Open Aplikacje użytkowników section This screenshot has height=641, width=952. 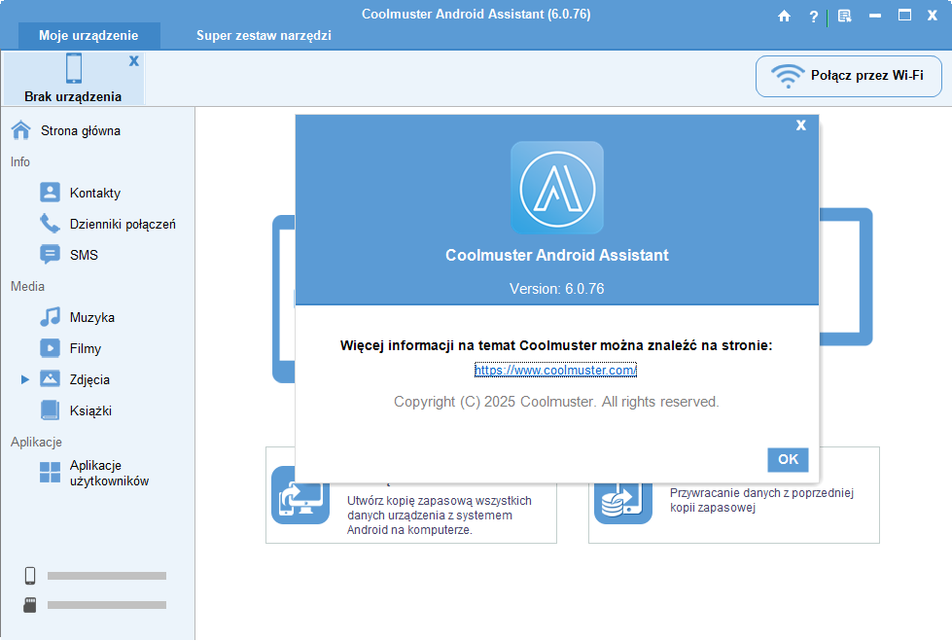[x=109, y=474]
